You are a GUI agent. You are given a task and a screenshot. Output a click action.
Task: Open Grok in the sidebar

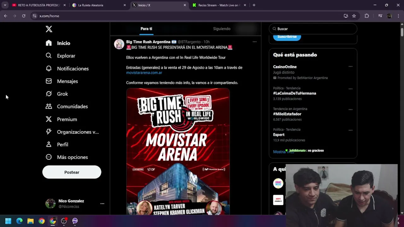pos(56,94)
